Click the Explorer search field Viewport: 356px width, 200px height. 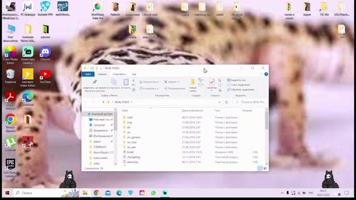(250, 102)
